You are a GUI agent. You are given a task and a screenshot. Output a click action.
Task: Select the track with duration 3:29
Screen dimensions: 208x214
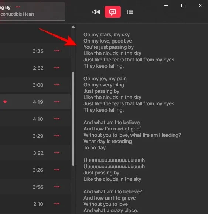click(x=35, y=136)
